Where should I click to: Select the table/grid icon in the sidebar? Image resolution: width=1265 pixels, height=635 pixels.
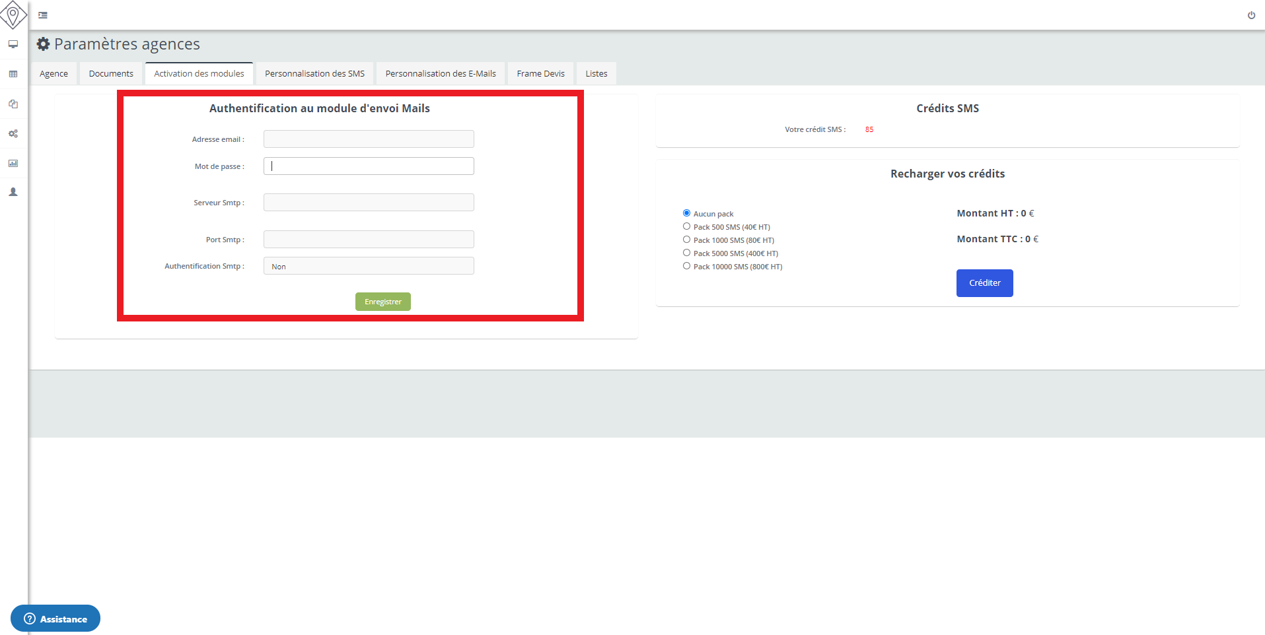(13, 74)
